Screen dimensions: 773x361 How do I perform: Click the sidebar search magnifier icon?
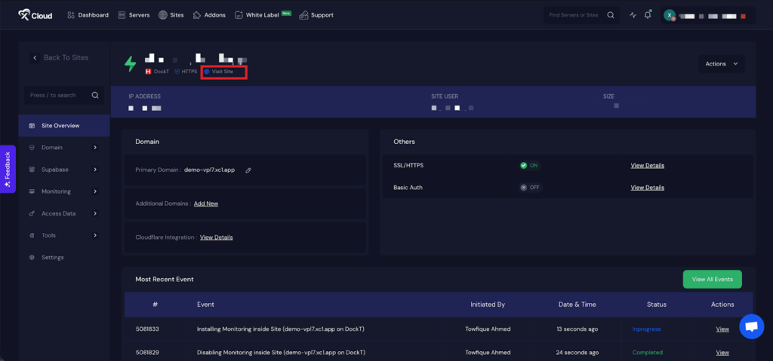[95, 96]
